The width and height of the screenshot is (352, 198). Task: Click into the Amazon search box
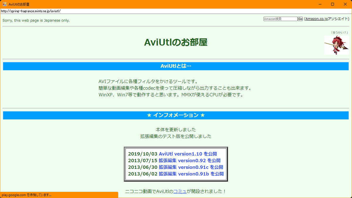[x=280, y=19]
